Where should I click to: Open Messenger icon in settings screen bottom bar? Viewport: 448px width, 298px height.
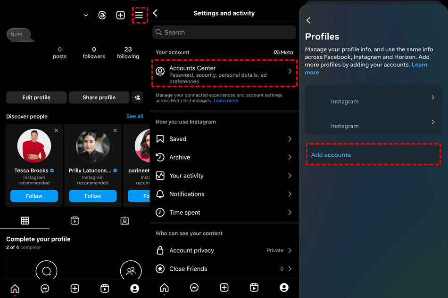click(x=194, y=288)
